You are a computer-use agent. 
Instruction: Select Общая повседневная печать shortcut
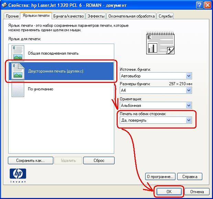click(61, 53)
